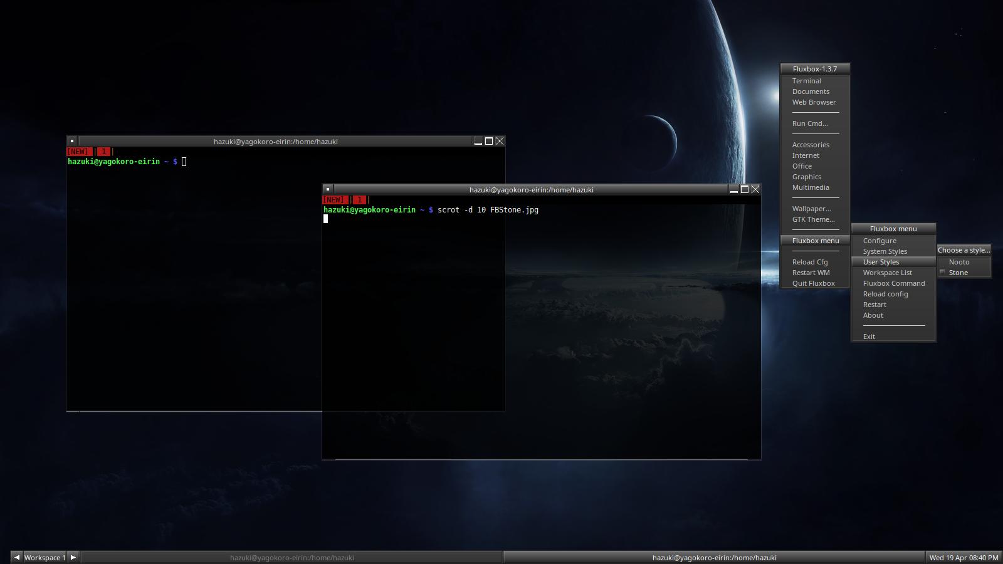This screenshot has height=564, width=1003.
Task: Open About in the Fluxbox submenu
Action: pos(893,315)
